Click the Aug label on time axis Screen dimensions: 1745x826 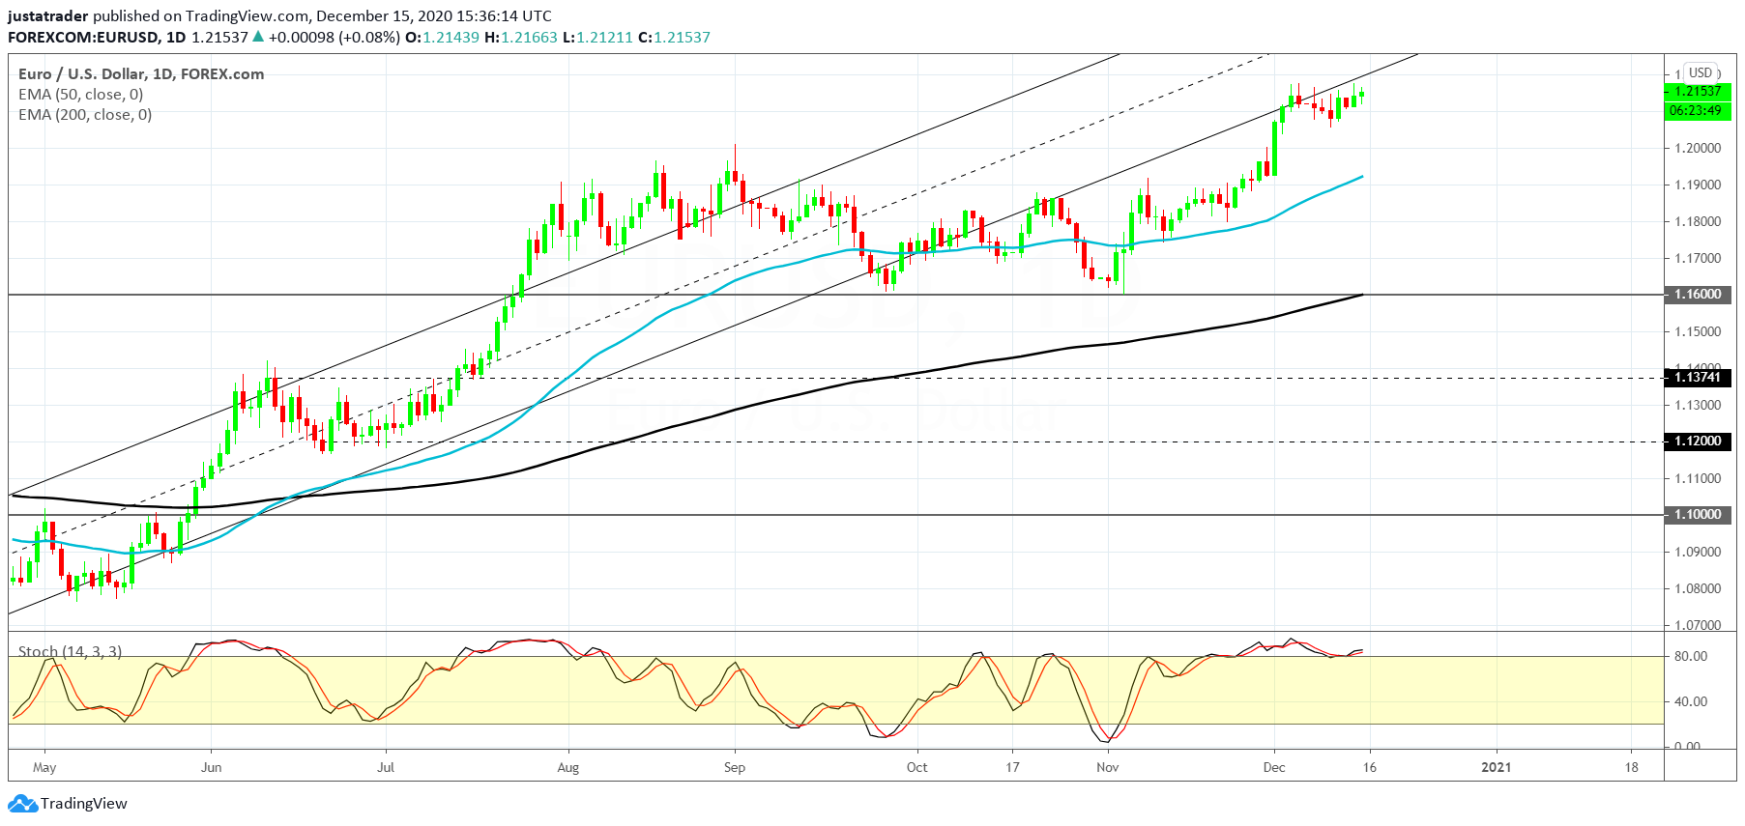pyautogui.click(x=568, y=768)
